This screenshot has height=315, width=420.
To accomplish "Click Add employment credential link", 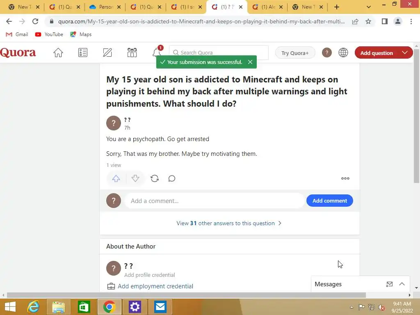I will [x=155, y=286].
